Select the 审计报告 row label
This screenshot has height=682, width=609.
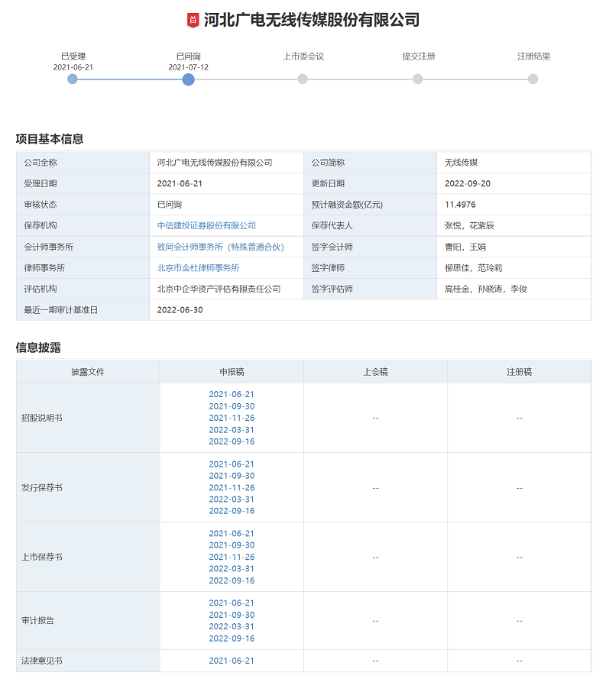tap(38, 621)
